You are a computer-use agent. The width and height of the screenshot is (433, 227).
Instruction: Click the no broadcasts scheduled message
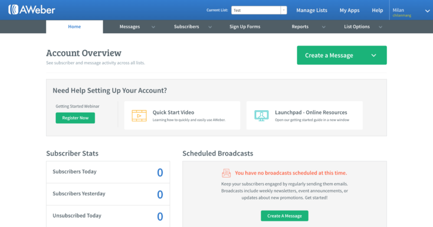coord(291,173)
